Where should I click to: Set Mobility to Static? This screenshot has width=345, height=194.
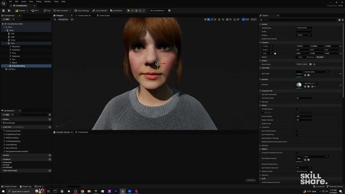coord(300,57)
